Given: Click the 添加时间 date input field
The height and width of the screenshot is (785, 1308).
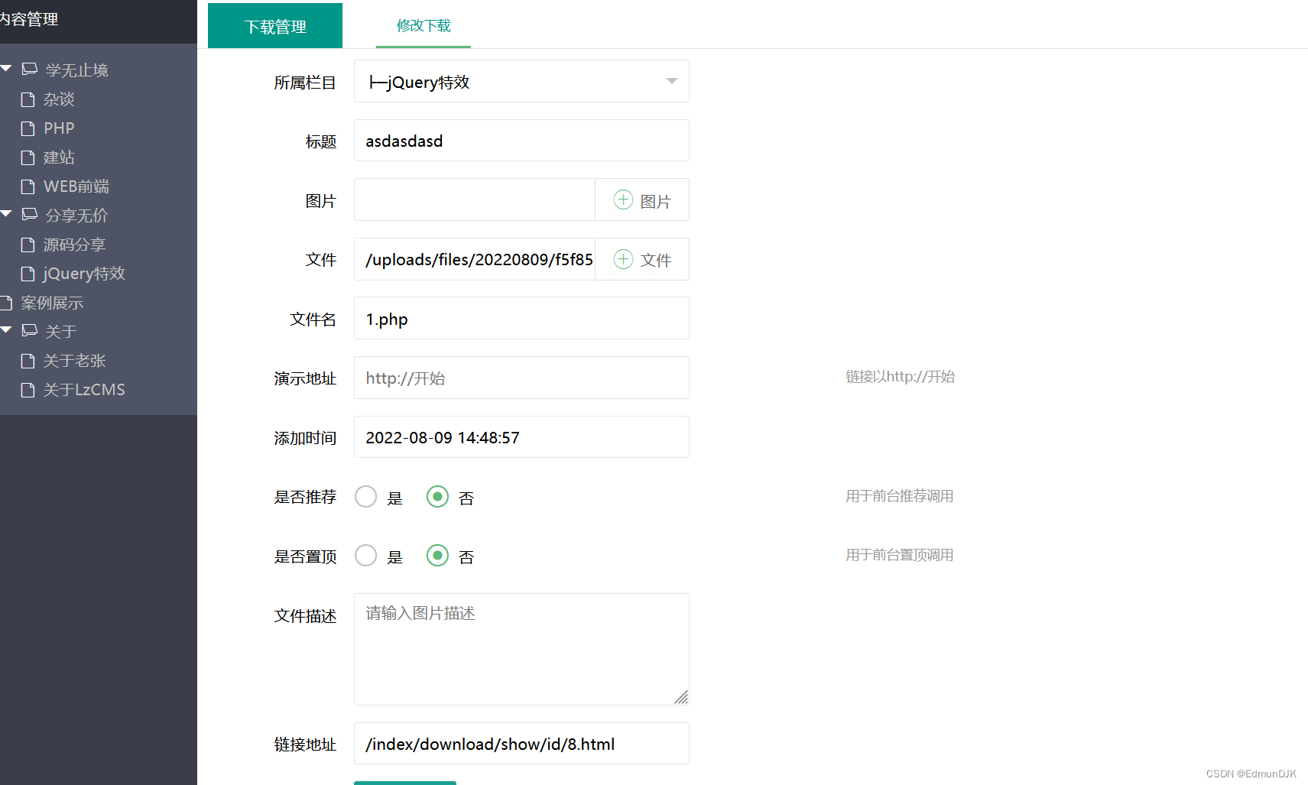Looking at the screenshot, I should click(521, 436).
